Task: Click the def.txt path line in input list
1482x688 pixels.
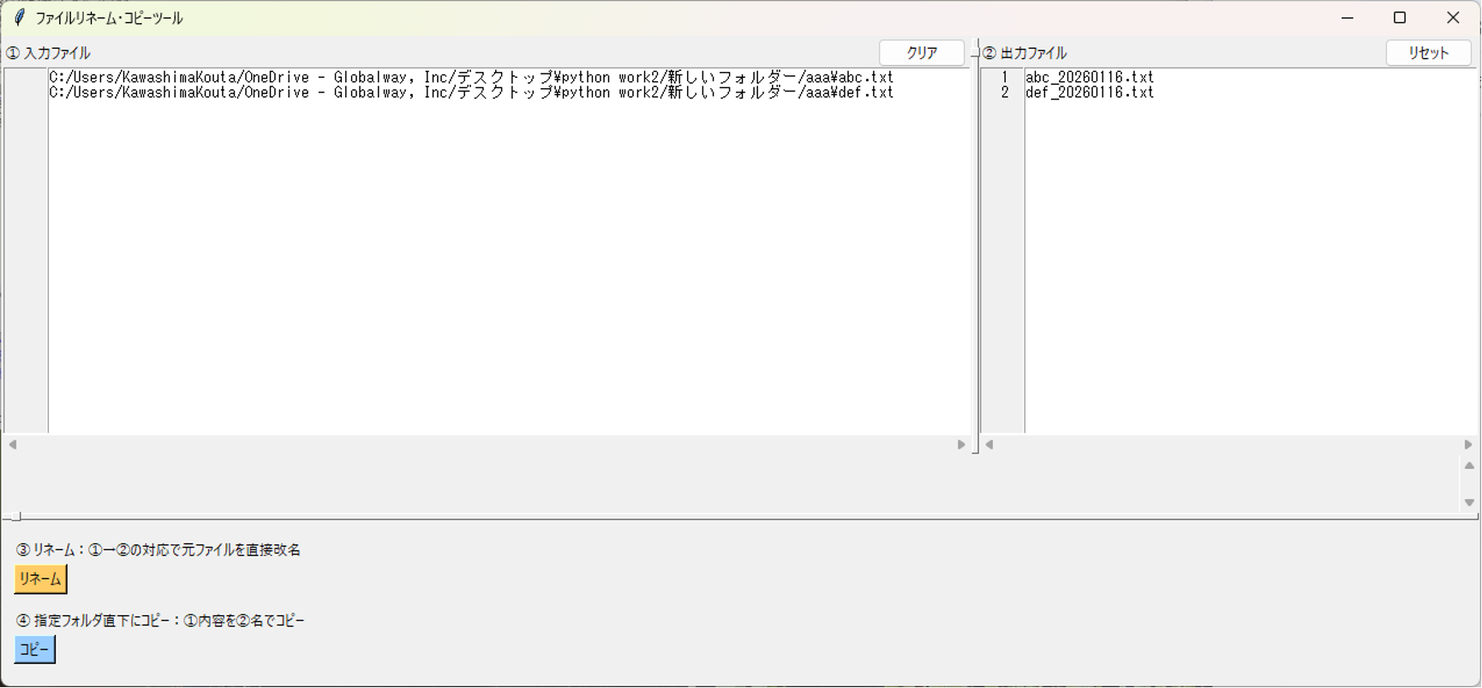Action: click(x=471, y=92)
